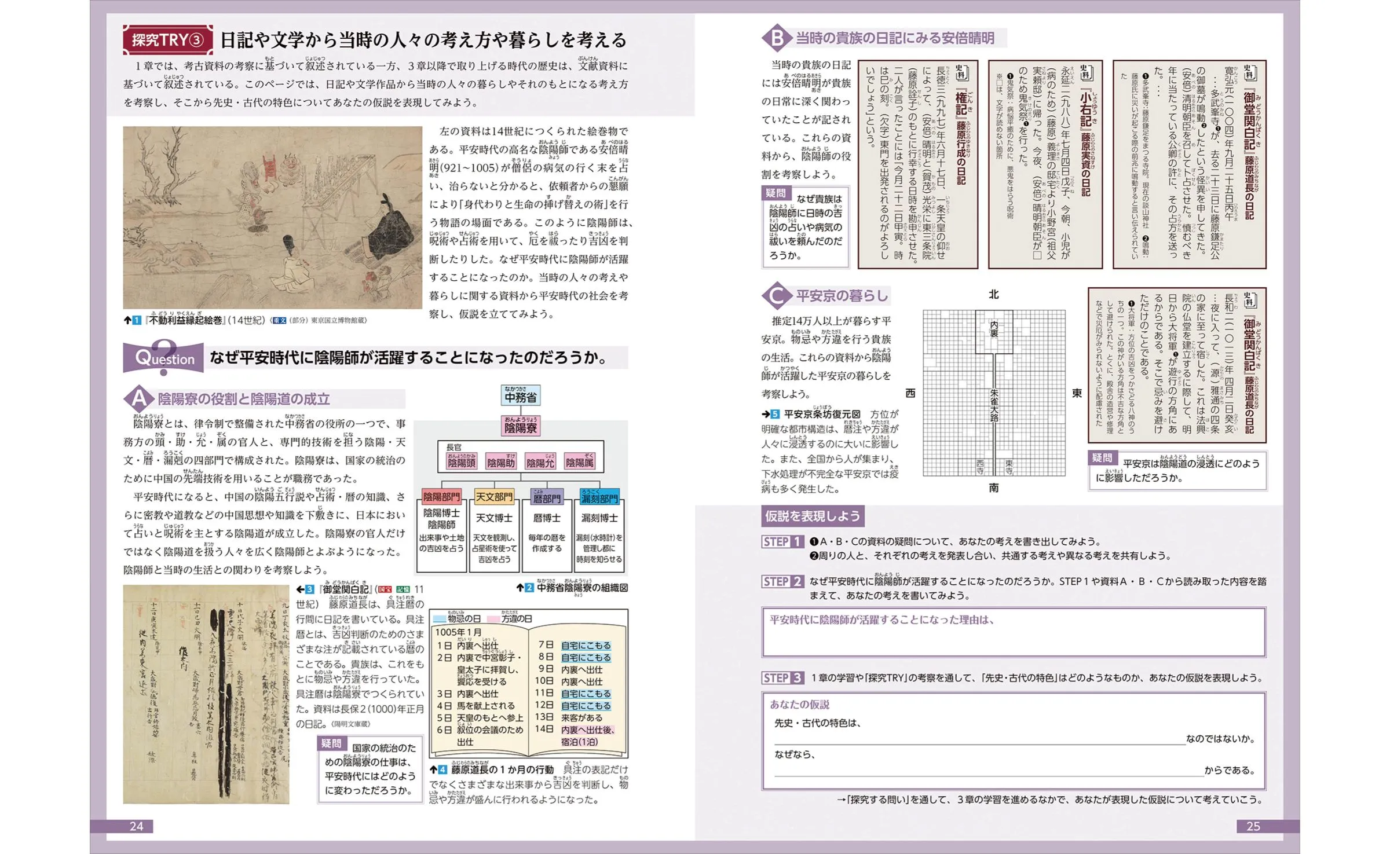
Task: Click the 平安時代に陰陽師が活躍 answer box
Action: [x=1014, y=632]
